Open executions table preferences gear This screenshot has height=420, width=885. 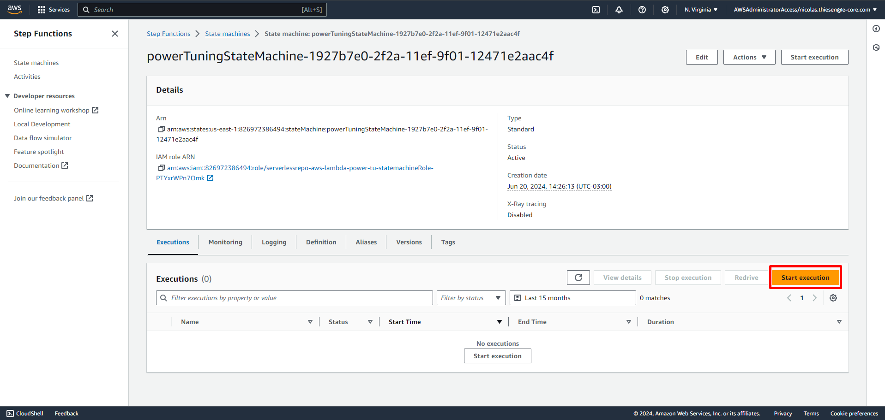pos(833,298)
